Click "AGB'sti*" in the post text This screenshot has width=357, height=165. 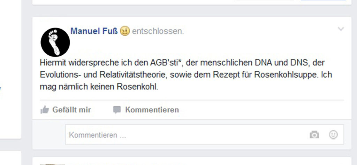(x=167, y=63)
